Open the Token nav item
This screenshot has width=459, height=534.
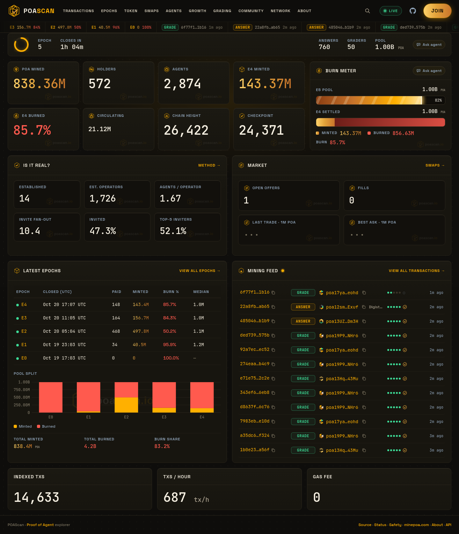click(x=131, y=11)
